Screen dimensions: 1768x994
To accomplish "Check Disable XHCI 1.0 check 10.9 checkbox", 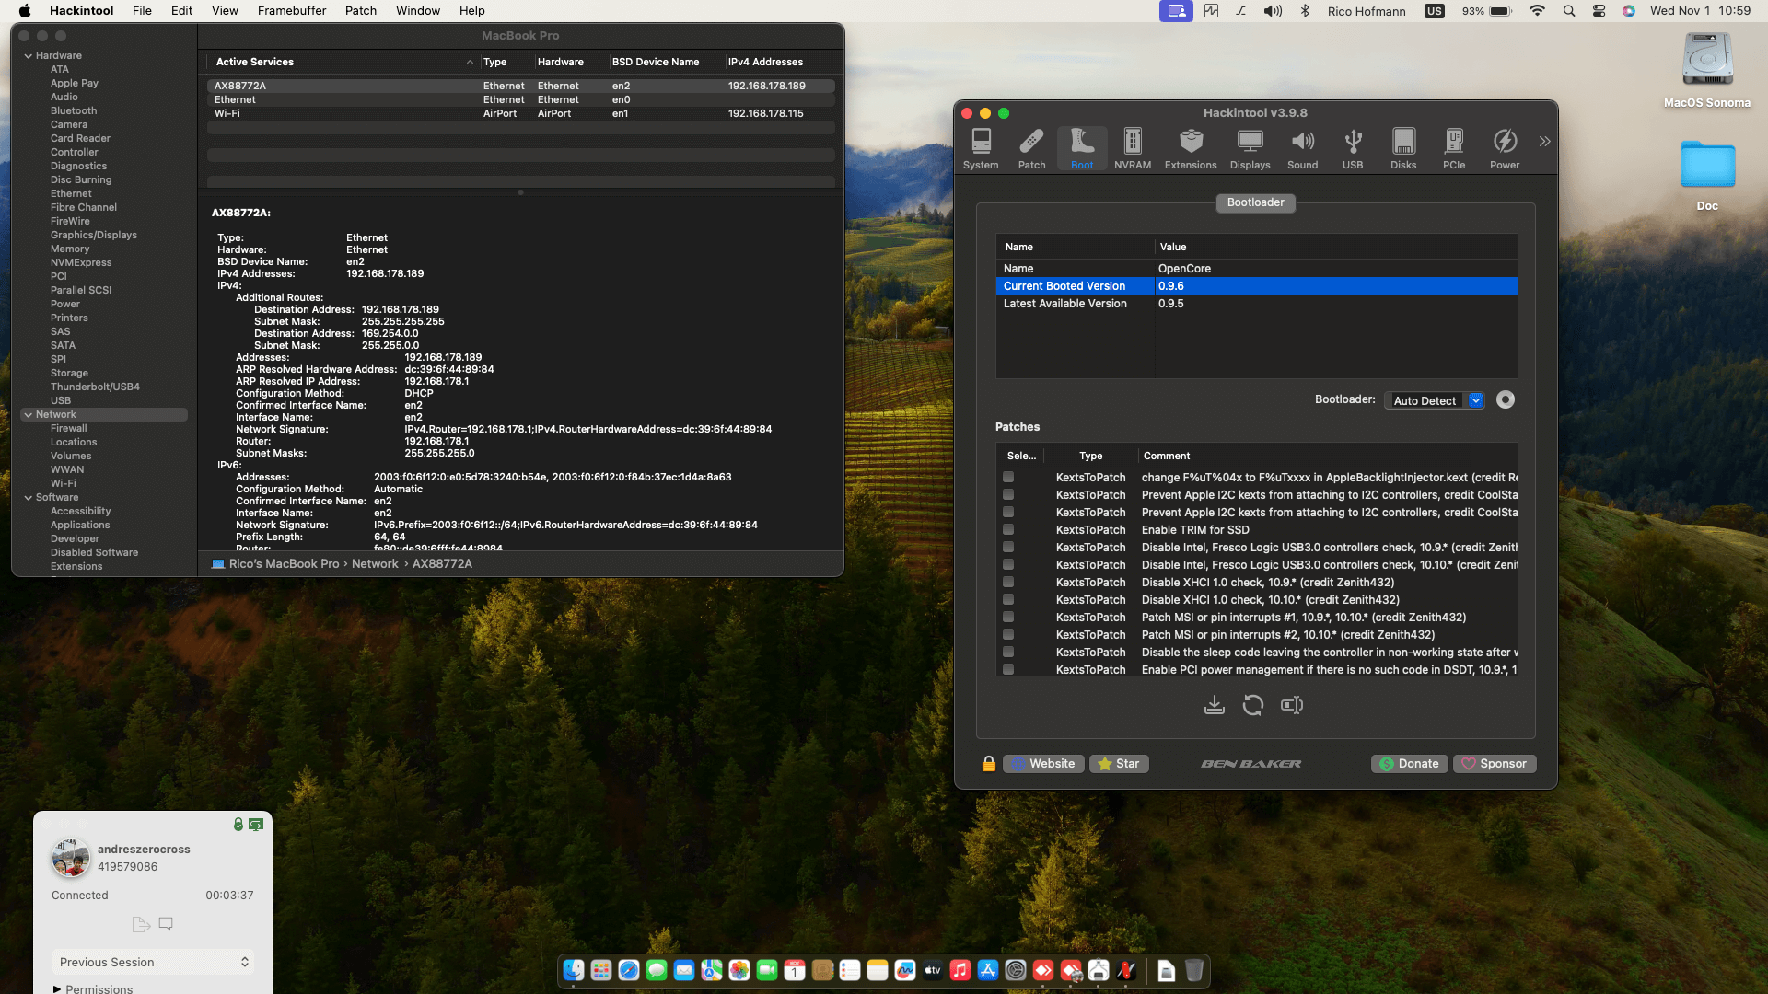I will pos(1008,582).
